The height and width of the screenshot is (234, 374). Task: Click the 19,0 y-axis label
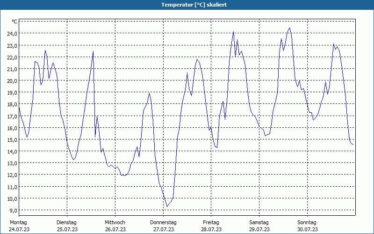[12, 93]
